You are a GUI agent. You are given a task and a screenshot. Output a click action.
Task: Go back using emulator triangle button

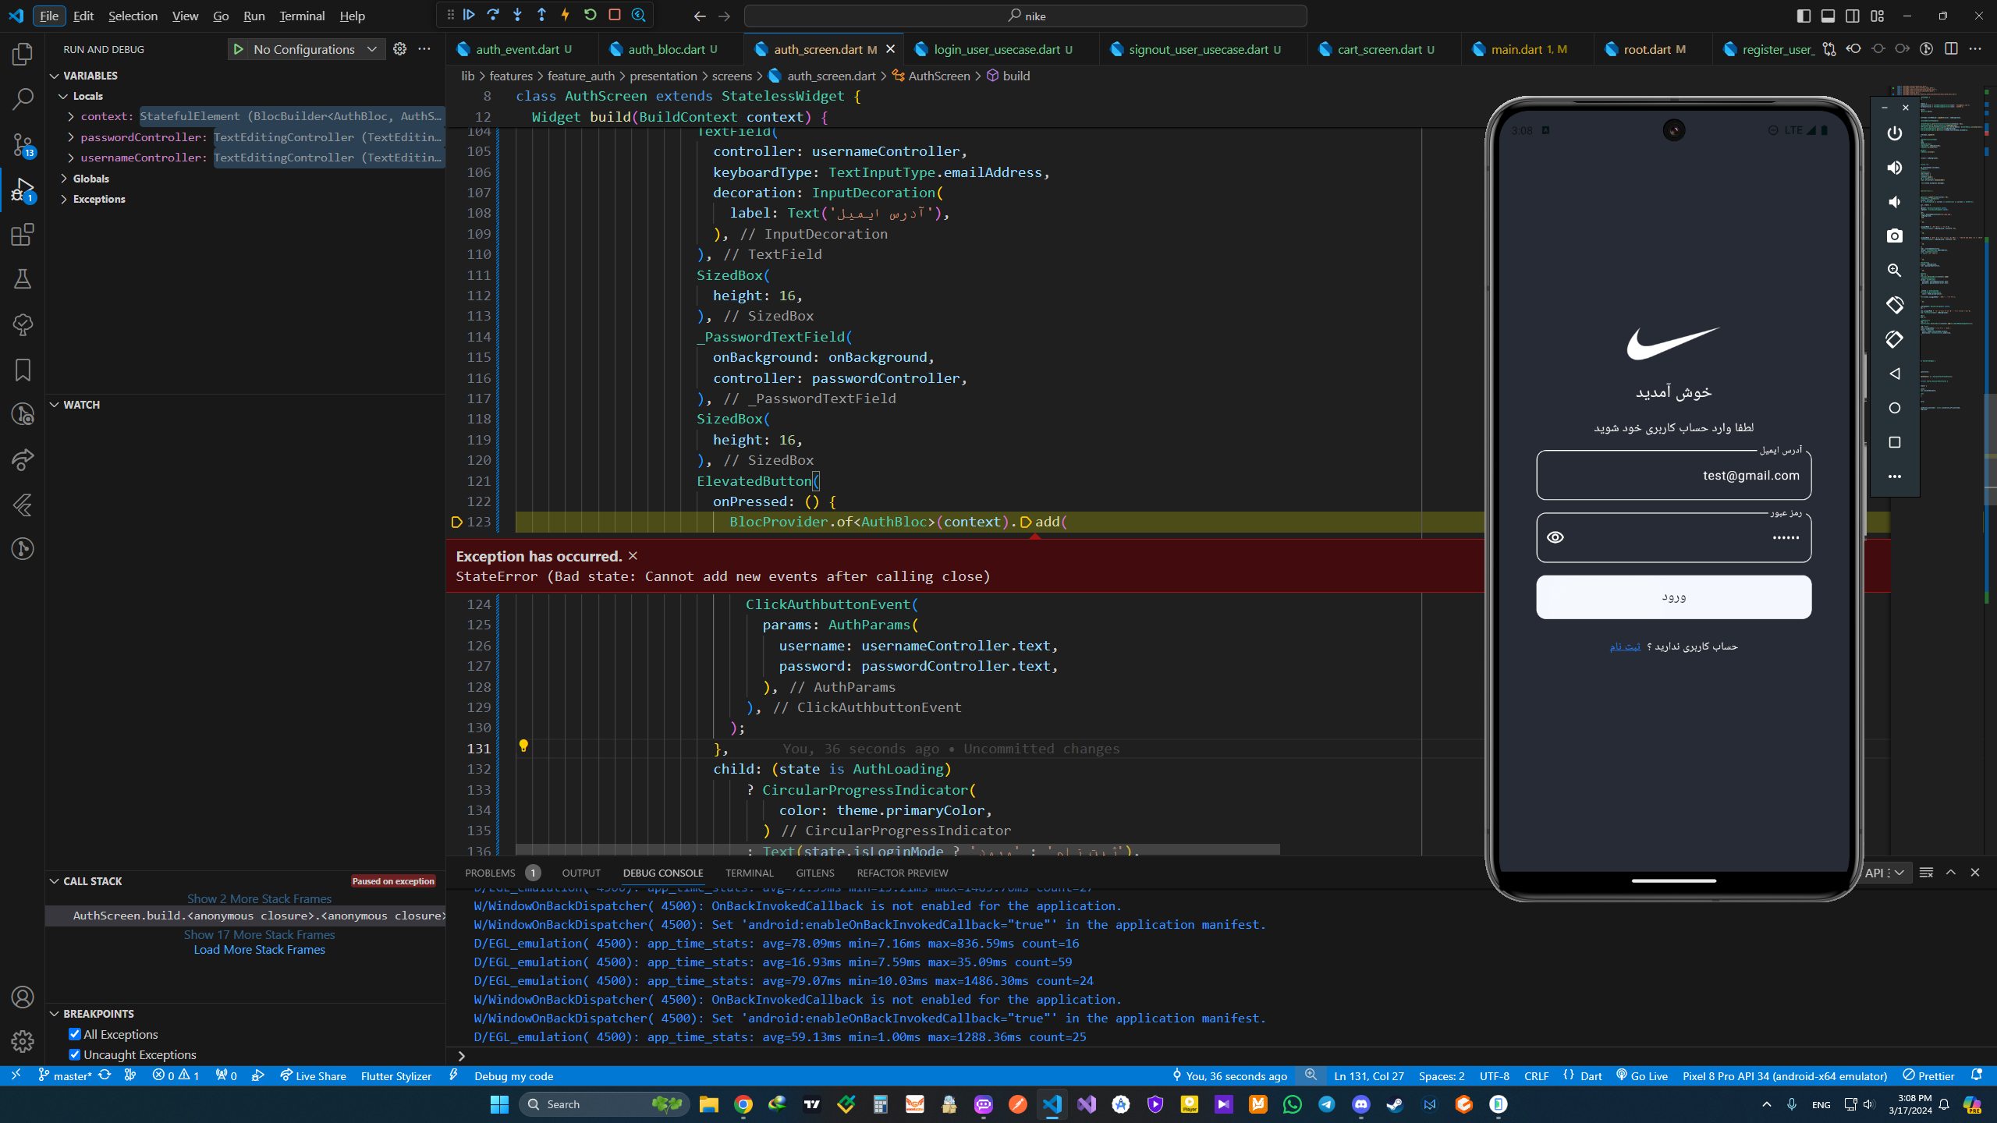click(1894, 374)
